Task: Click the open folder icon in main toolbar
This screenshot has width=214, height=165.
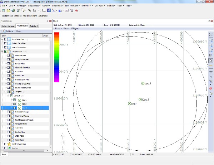Action: [x=9, y=10]
